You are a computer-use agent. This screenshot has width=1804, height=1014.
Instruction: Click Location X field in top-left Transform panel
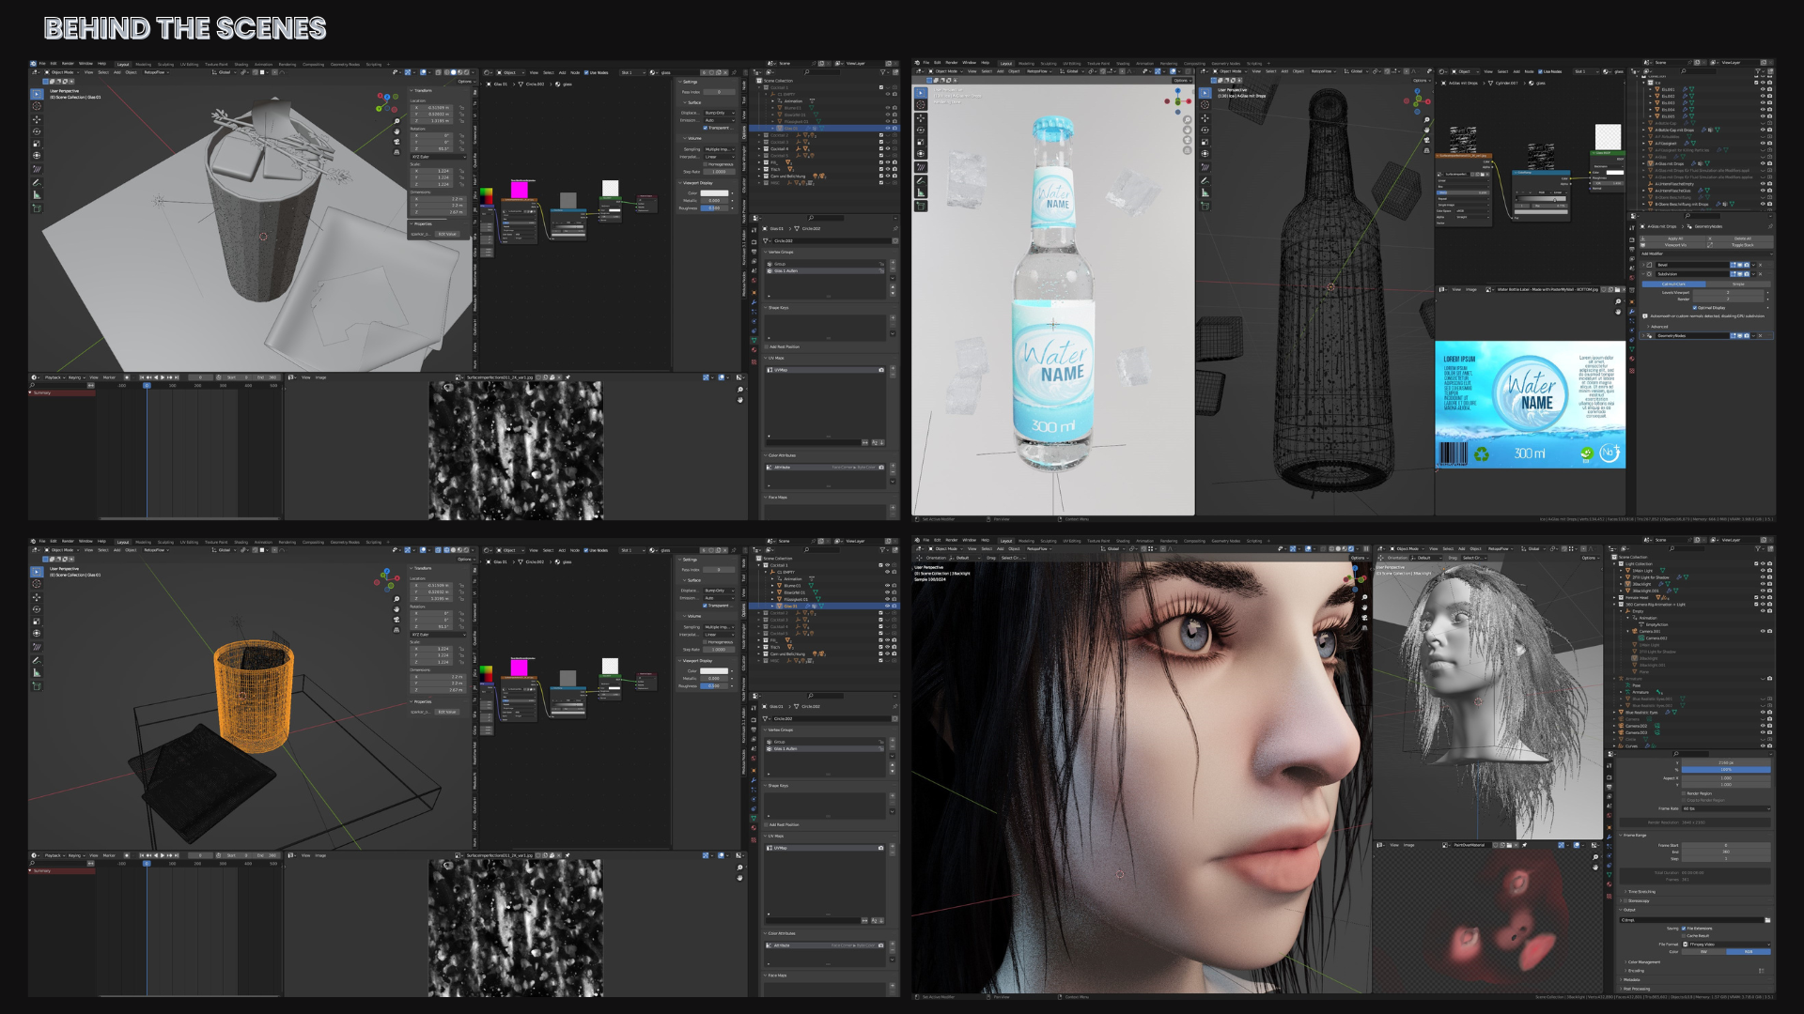coord(431,107)
